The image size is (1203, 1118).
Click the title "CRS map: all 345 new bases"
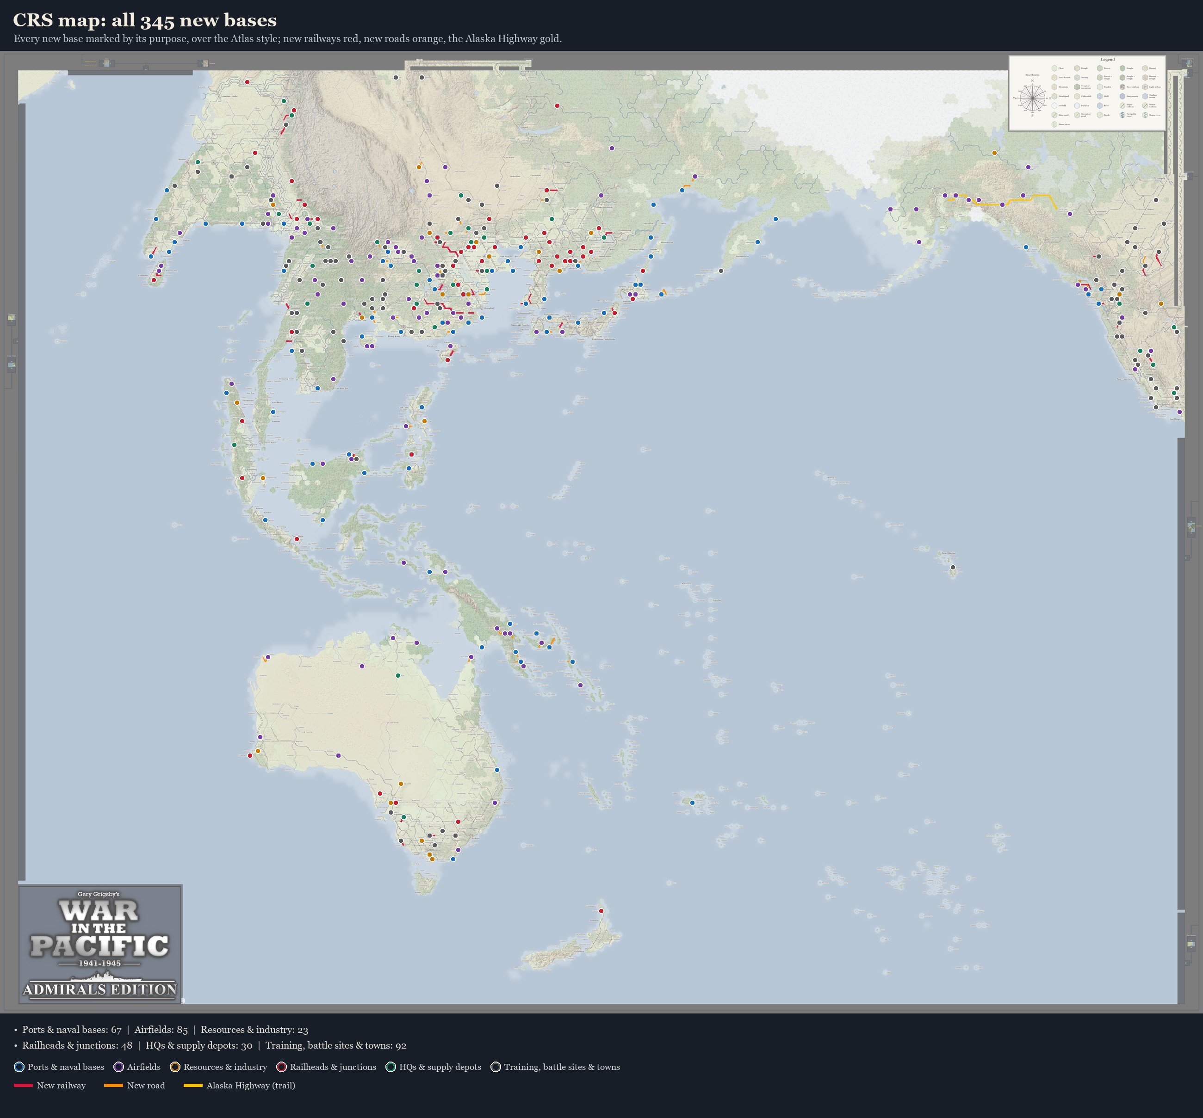pos(145,20)
